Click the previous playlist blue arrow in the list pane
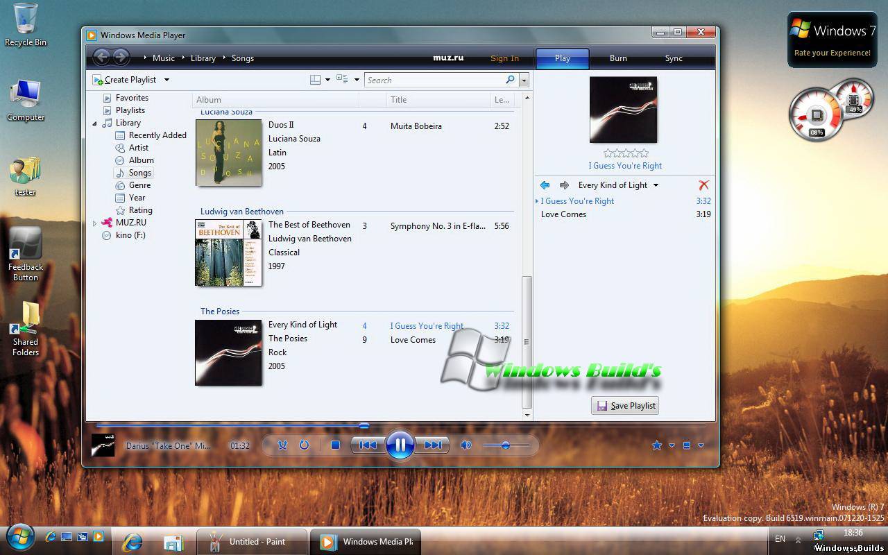Viewport: 888px width, 555px height. [545, 185]
